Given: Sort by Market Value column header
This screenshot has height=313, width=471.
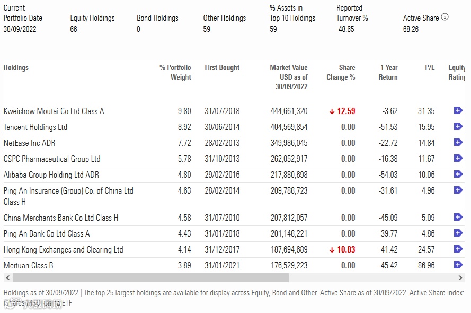Looking at the screenshot, I should 289,77.
